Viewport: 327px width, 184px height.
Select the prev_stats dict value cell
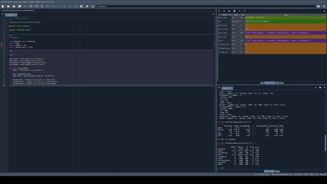coord(286,33)
